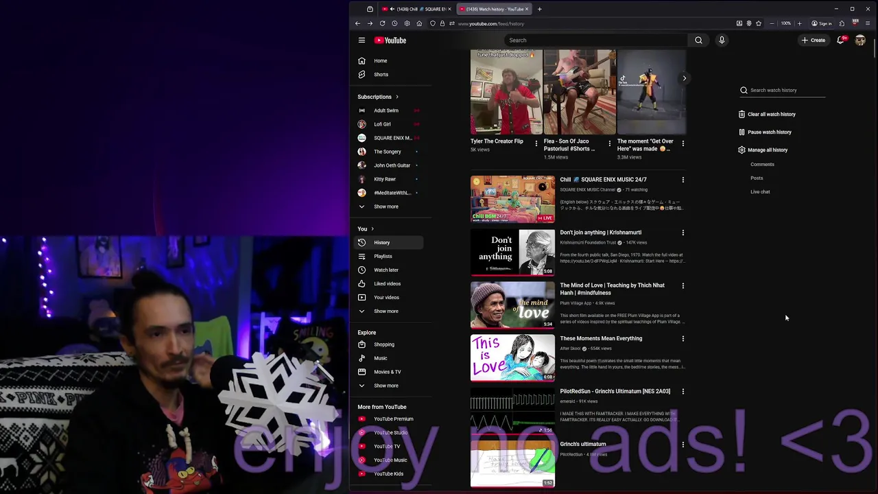Open YouTube notifications bell
This screenshot has height=494, width=878.
coord(840,40)
